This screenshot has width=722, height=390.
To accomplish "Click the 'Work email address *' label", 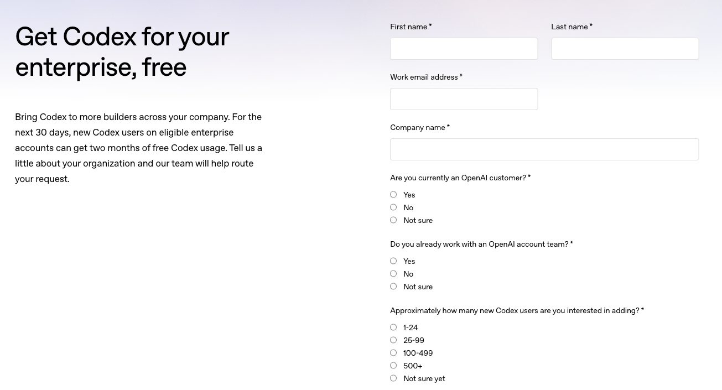I will [x=426, y=77].
